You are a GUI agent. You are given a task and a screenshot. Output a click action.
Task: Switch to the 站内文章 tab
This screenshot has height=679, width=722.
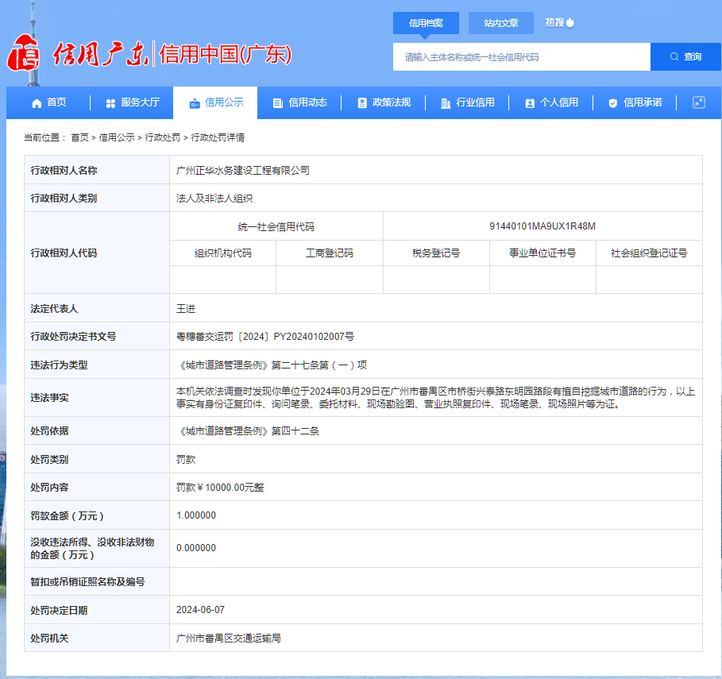click(501, 22)
